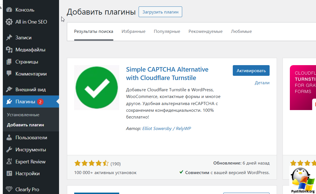The image size is (316, 194).
Task: Click the green checkmark plugin thumbnail
Action: (x=97, y=88)
